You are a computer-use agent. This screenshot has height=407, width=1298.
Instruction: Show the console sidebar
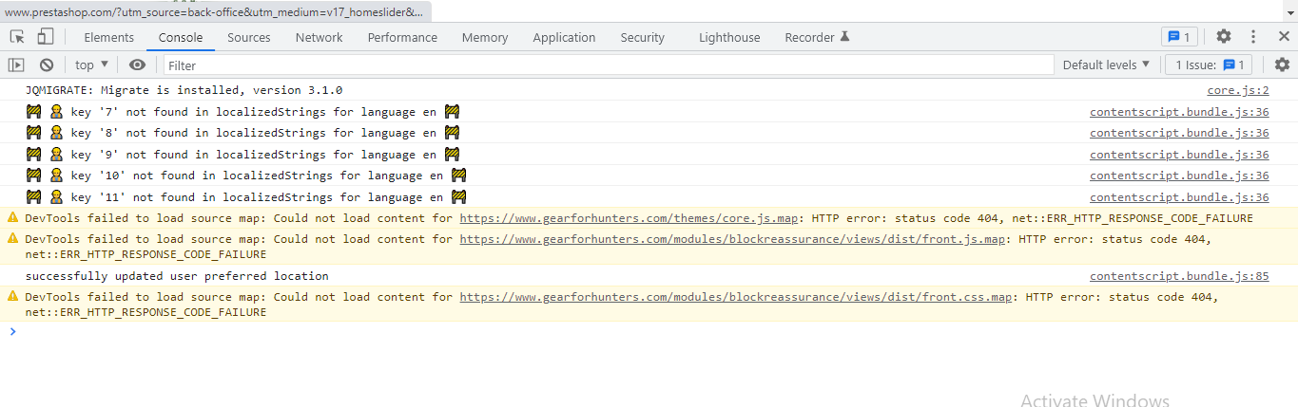[x=16, y=65]
